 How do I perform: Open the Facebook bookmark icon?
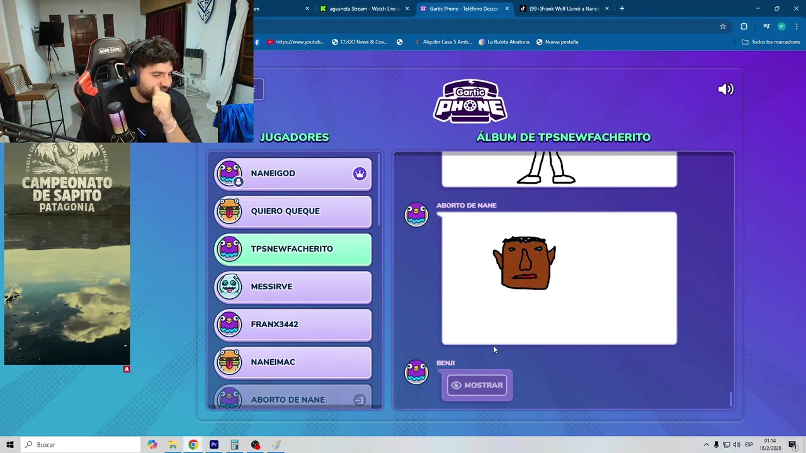tap(257, 42)
